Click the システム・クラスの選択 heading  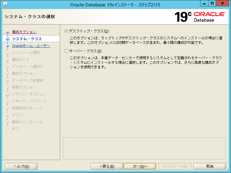(30, 16)
